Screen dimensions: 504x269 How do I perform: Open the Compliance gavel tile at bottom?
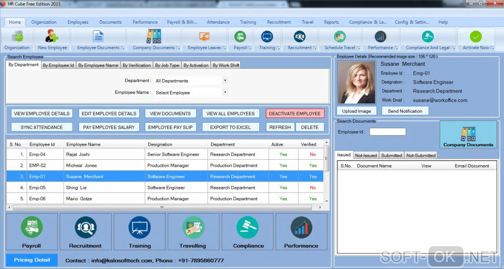point(248,232)
